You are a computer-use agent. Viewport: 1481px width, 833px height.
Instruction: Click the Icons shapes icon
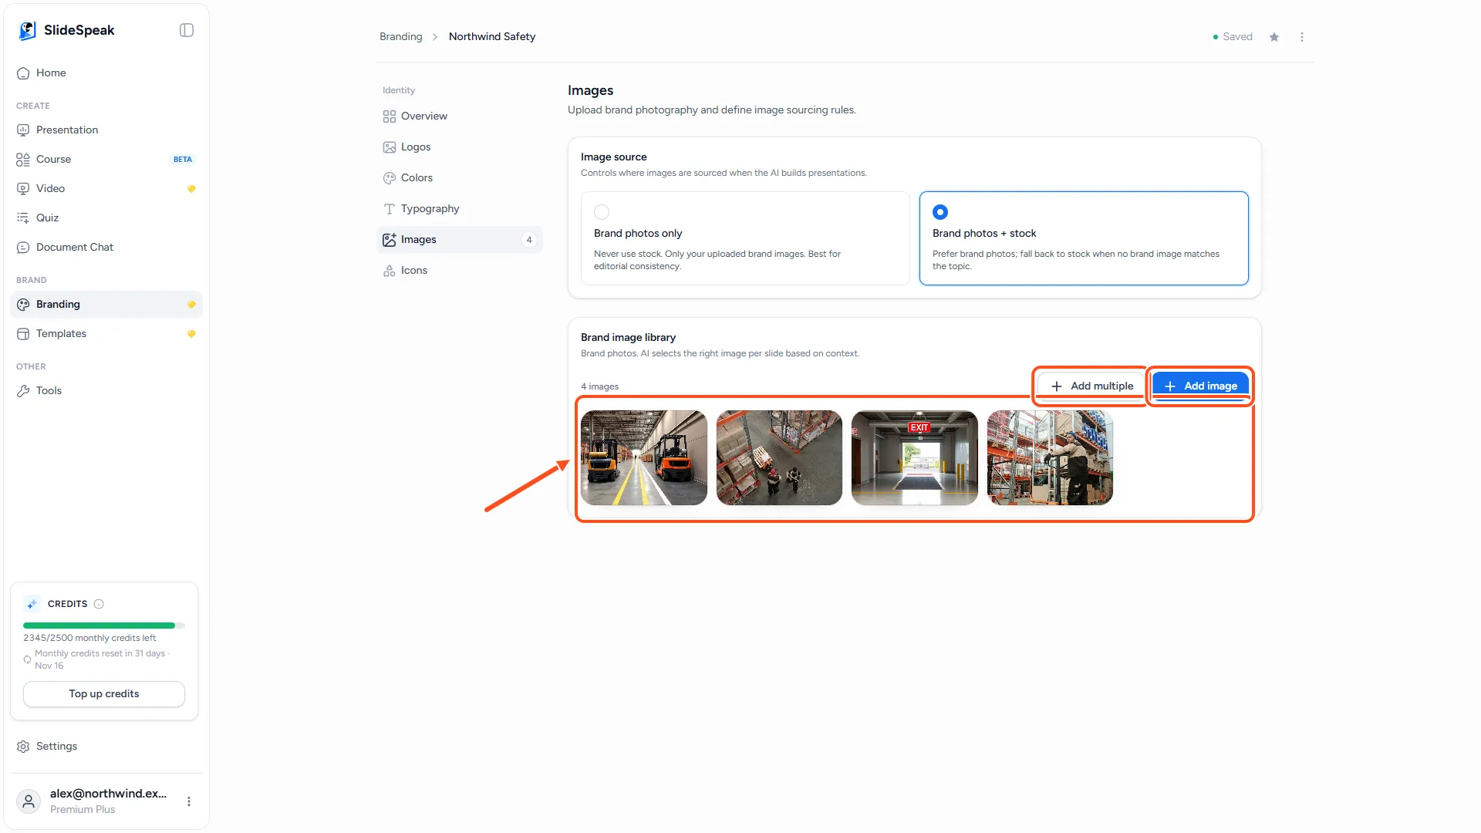point(390,270)
